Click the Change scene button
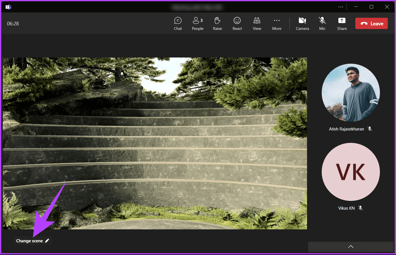Screen dimensions: 396x255 (x=32, y=241)
